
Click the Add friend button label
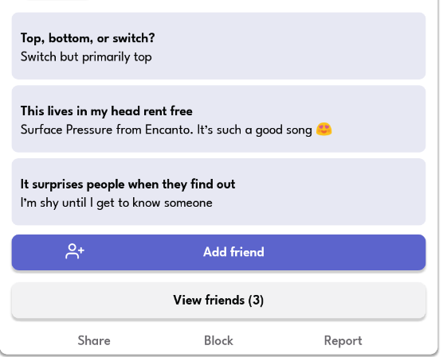point(233,252)
